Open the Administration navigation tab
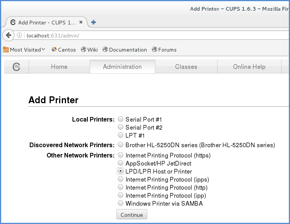290x224 pixels. click(x=122, y=67)
